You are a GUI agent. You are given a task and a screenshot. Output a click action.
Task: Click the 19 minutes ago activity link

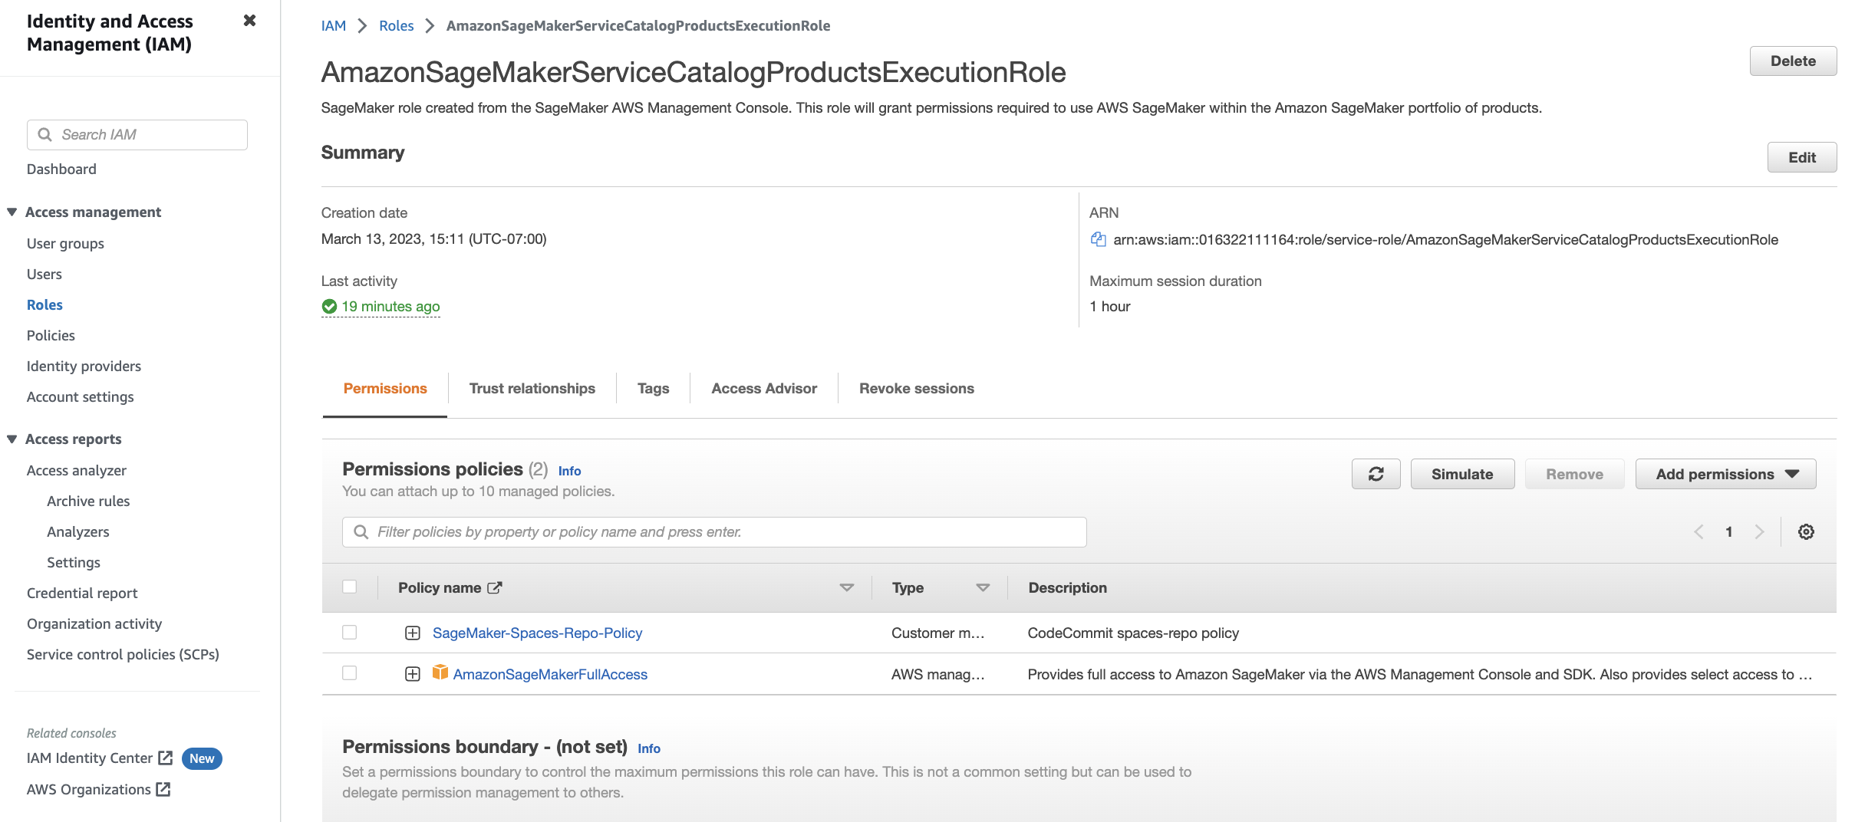[390, 307]
